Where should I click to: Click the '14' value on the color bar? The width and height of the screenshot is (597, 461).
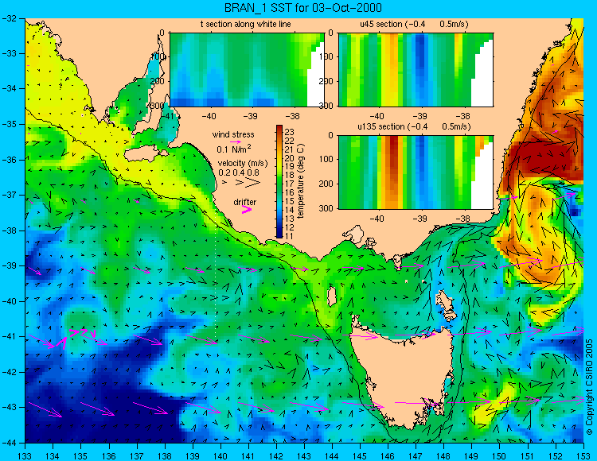tap(289, 210)
